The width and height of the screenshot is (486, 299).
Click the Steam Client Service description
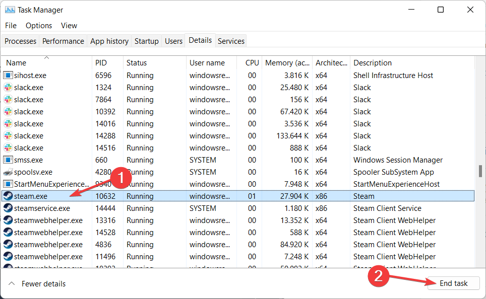coord(387,208)
